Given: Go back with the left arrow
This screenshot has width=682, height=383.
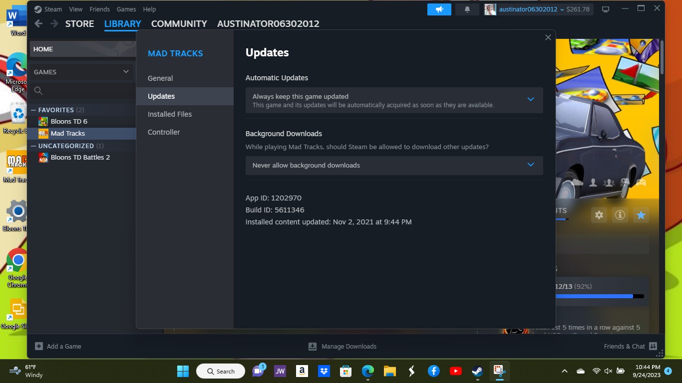Looking at the screenshot, I should click(38, 23).
